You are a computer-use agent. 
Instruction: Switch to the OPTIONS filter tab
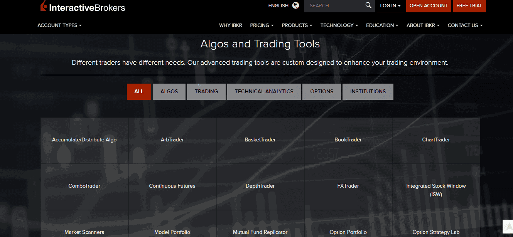pos(322,92)
